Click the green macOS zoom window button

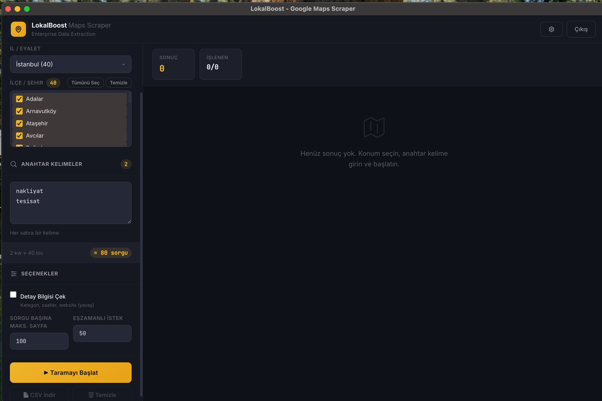[x=27, y=9]
